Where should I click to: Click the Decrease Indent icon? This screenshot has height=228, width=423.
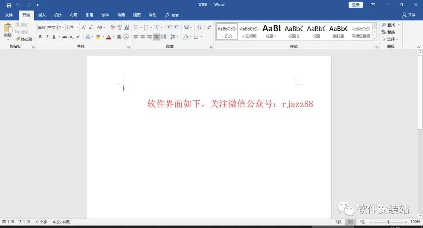(170, 27)
